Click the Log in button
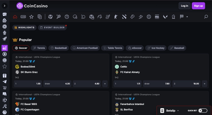The image size is (212, 115). pyautogui.click(x=184, y=6)
